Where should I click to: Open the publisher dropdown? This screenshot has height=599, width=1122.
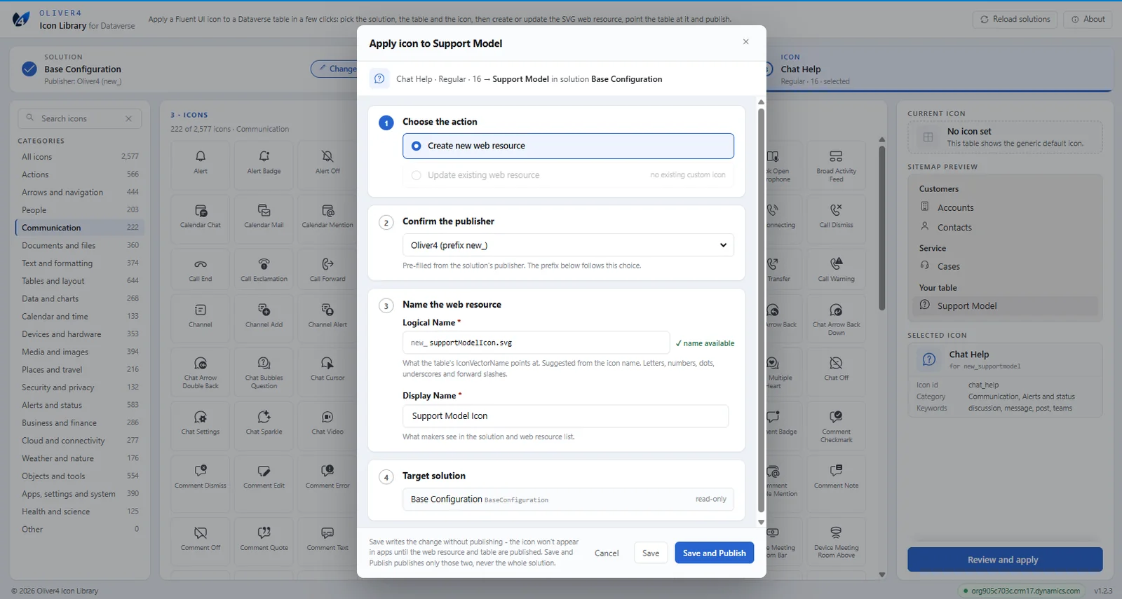coord(568,245)
